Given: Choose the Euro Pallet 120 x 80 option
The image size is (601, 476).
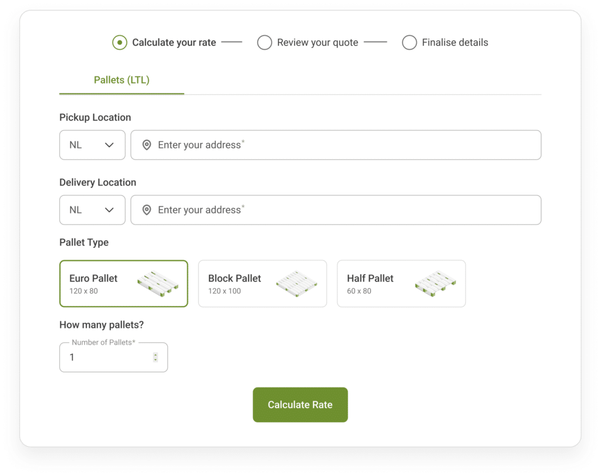Looking at the screenshot, I should pos(123,284).
